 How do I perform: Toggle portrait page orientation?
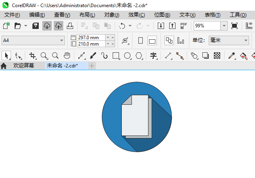[140, 40]
